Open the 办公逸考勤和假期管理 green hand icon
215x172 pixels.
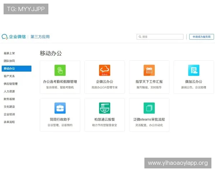60,70
